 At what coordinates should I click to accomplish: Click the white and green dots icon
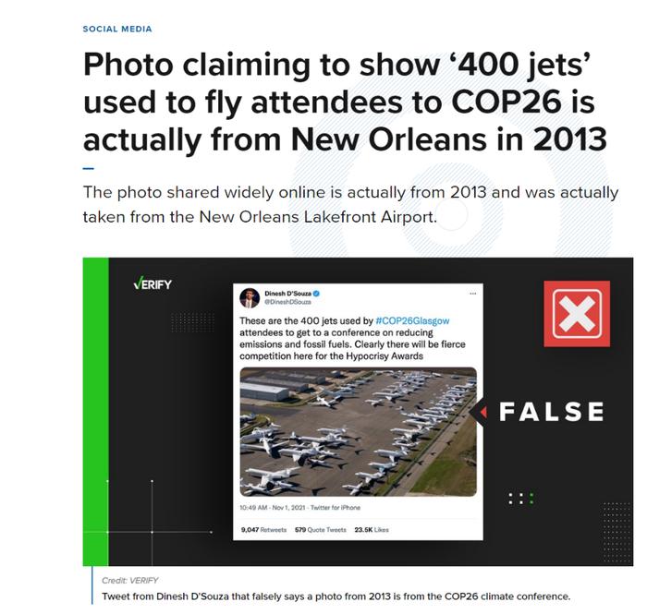[x=520, y=499]
